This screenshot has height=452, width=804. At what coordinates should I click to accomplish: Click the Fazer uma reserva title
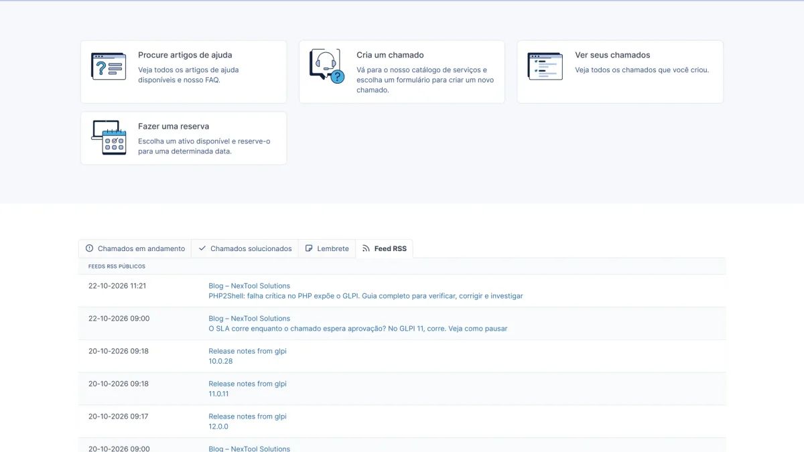(x=174, y=126)
